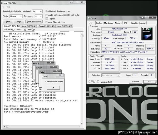Click the horizontal scrollbar thumb in Hyper PI
The width and height of the screenshot is (158, 135).
pyautogui.click(x=8, y=127)
